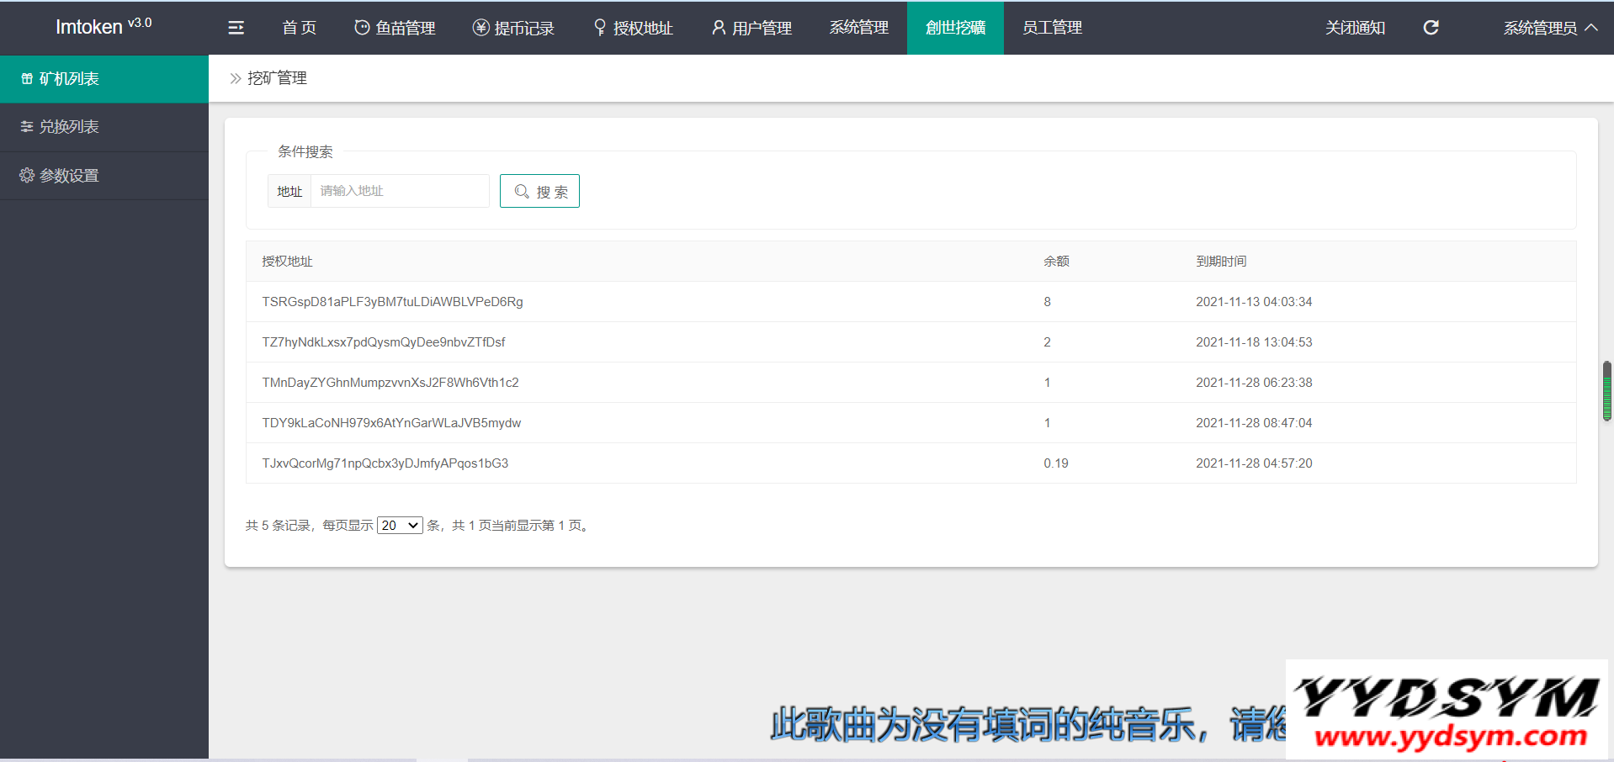Open the 系统管理 menu

pyautogui.click(x=858, y=28)
